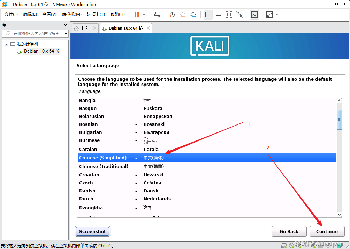Take a snapshot using the clock-plus icon
Image resolution: width=350 pixels, height=249 pixels.
[172, 15]
